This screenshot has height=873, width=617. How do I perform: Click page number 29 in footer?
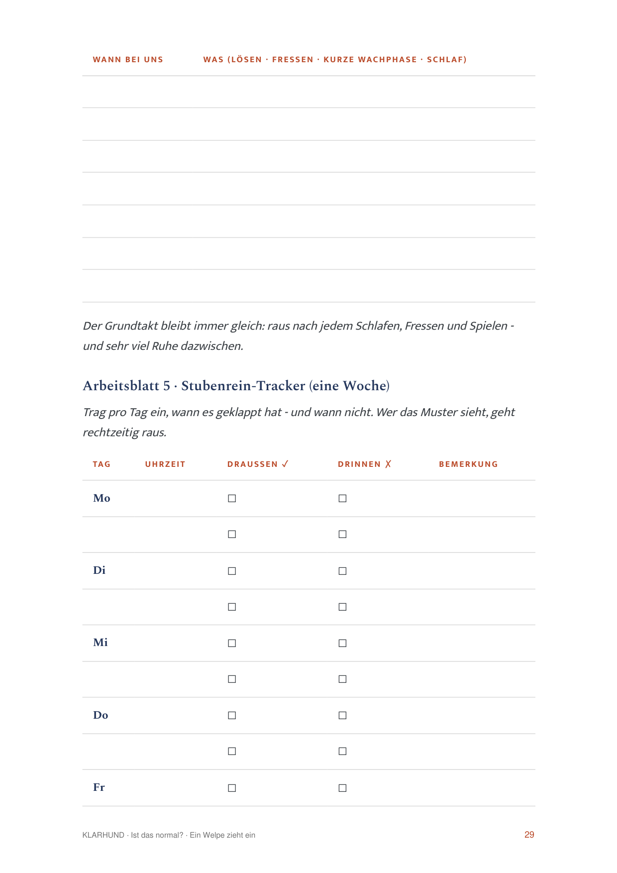pyautogui.click(x=529, y=835)
